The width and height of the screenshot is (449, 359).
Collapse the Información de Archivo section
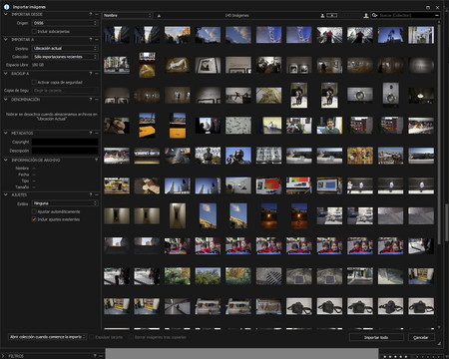(6, 160)
